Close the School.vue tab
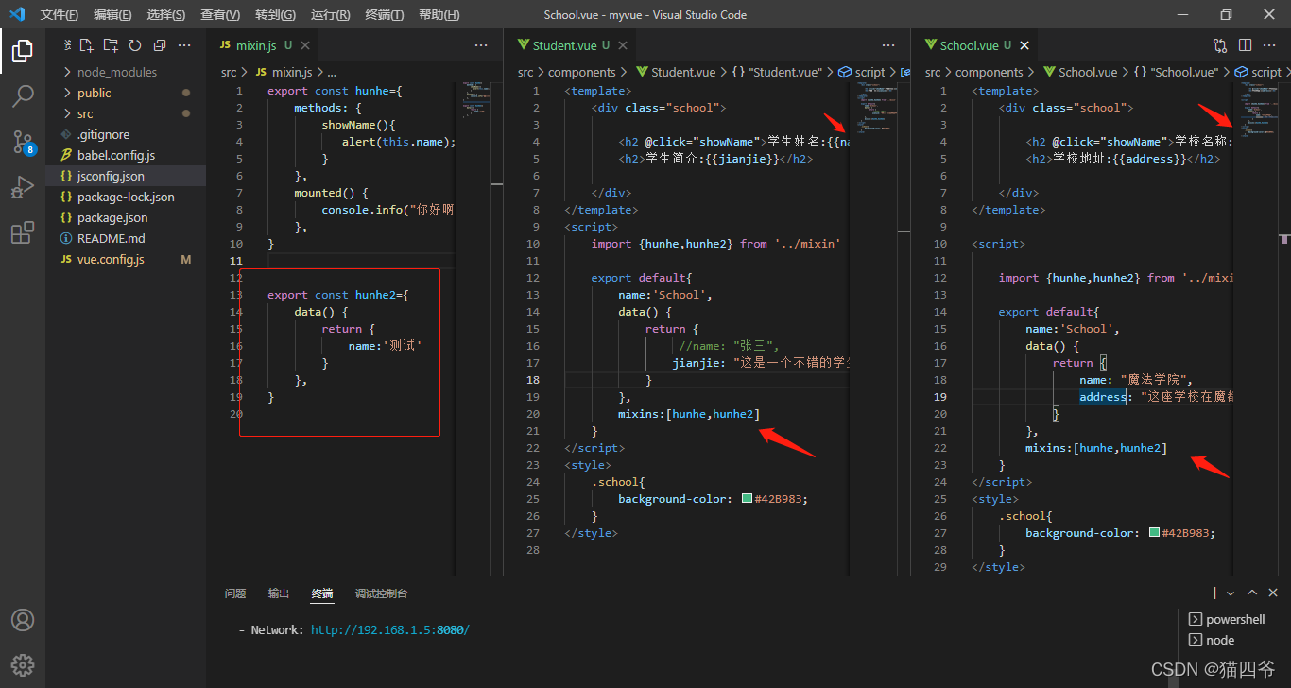 pyautogui.click(x=1024, y=45)
